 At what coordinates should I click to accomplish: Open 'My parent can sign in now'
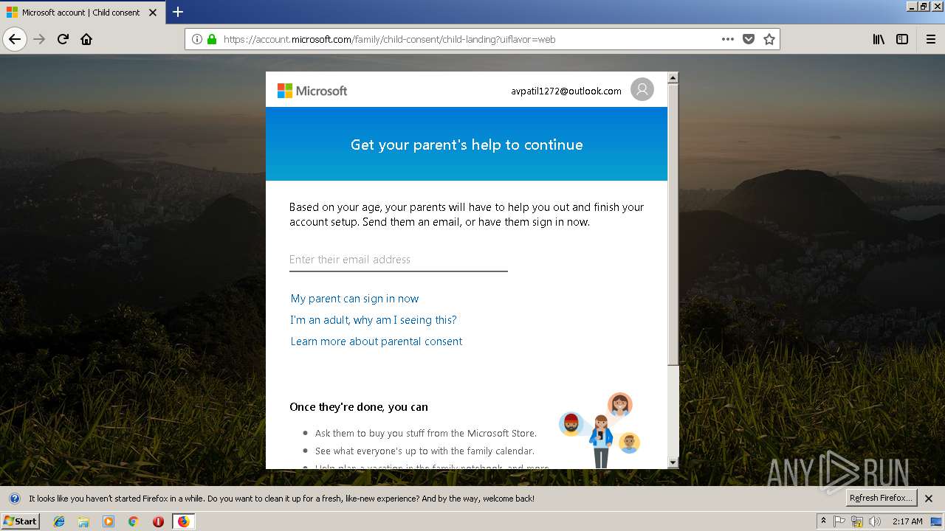point(354,299)
